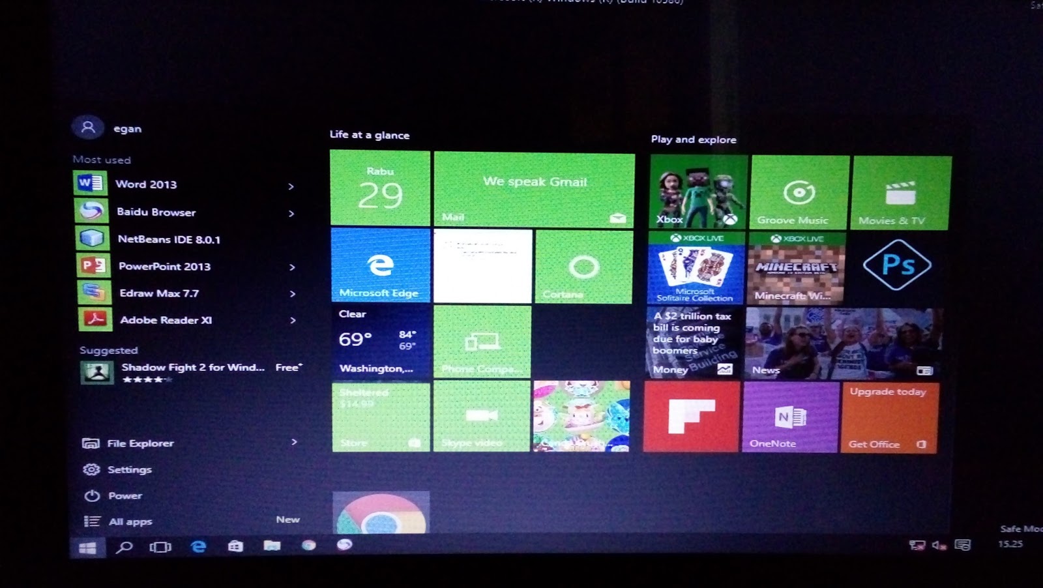Open the Get Office tile
The height and width of the screenshot is (588, 1043).
point(890,418)
